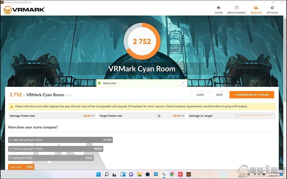Click the green check icon next to Valid score
Image resolution: width=287 pixels, height=179 pixels.
(99, 83)
